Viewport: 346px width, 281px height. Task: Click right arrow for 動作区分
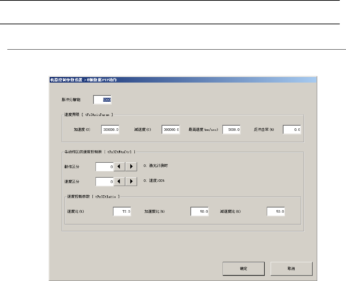[x=131, y=167]
